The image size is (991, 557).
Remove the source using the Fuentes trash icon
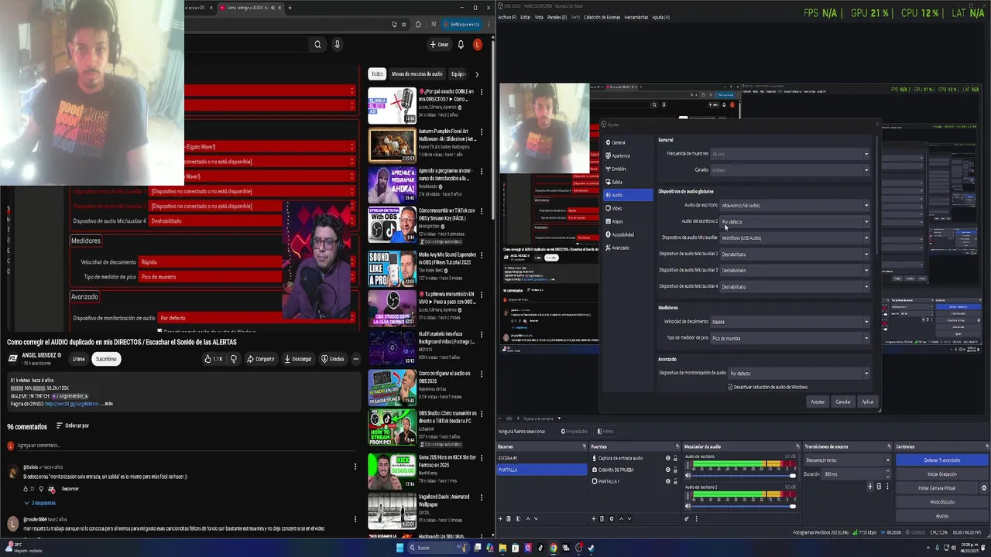(602, 518)
